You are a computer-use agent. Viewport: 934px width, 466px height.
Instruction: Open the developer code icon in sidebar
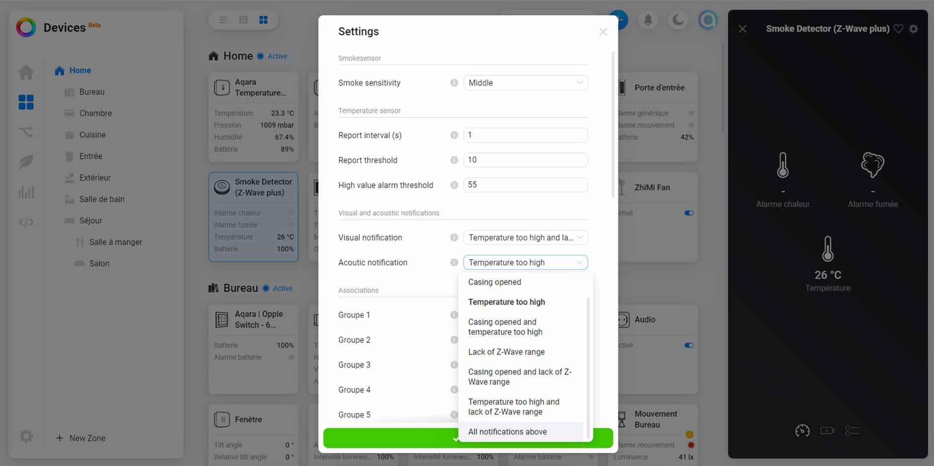click(26, 222)
